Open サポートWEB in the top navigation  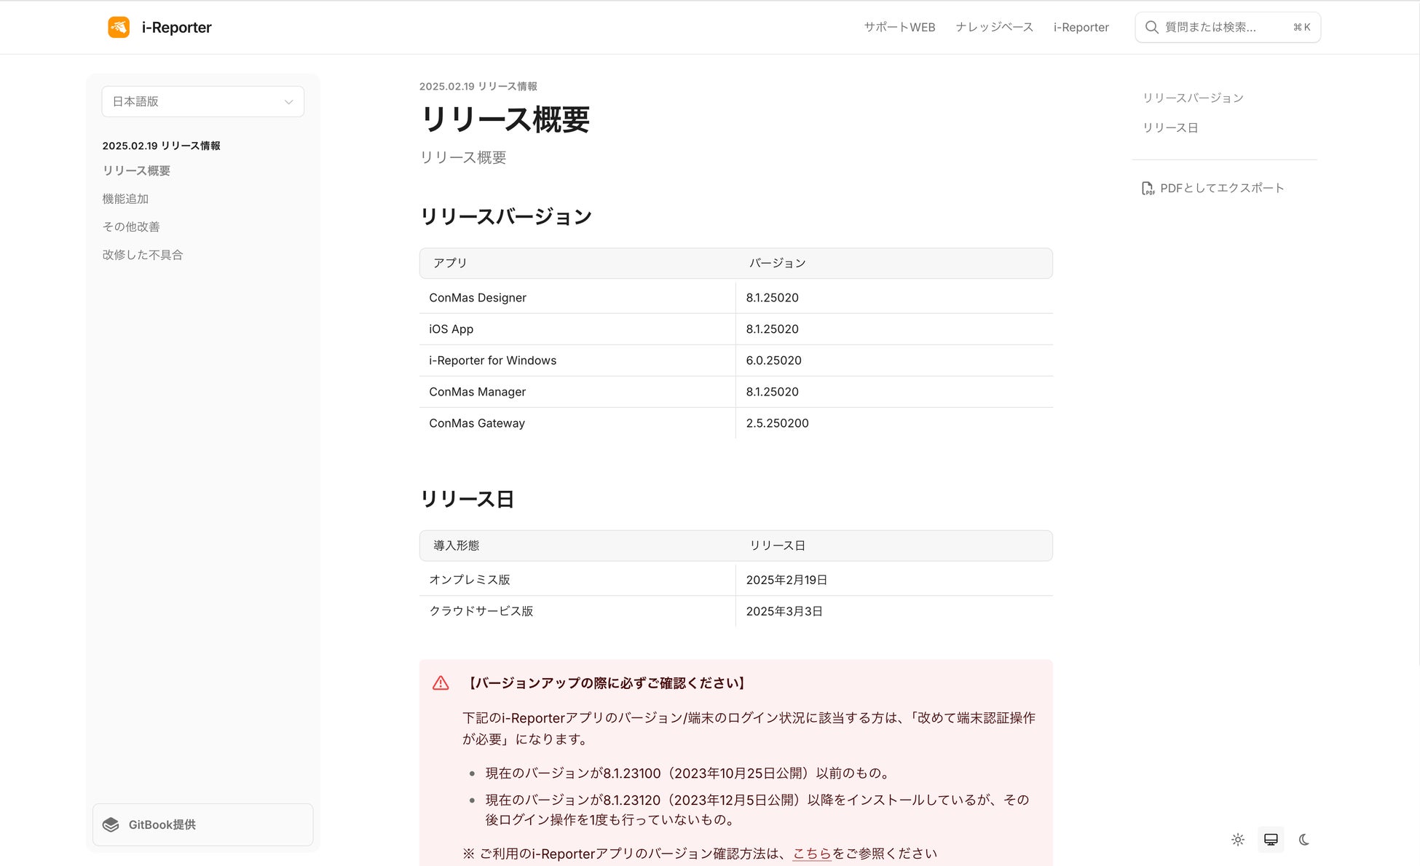click(899, 27)
